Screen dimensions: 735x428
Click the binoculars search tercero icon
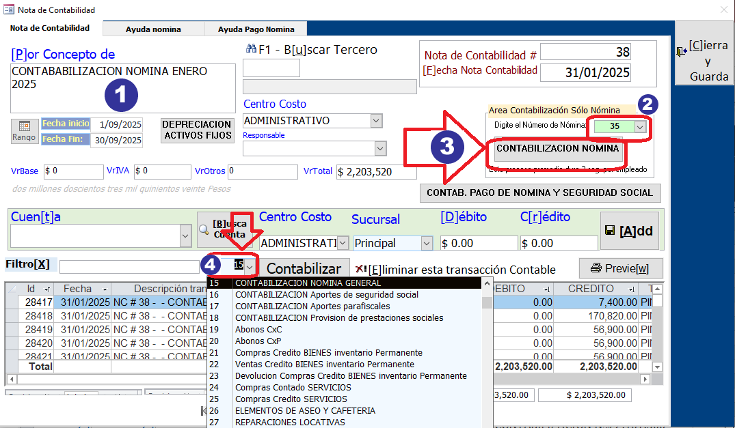click(x=250, y=49)
